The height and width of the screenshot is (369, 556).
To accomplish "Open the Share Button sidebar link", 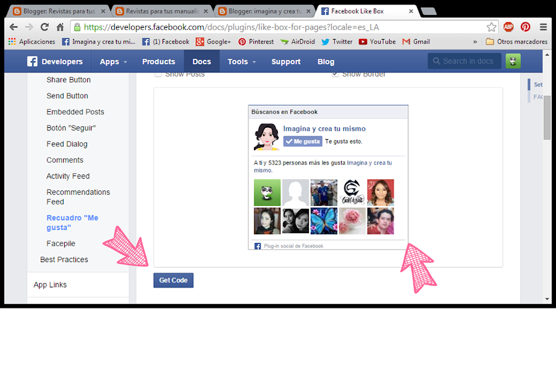I will (x=69, y=80).
